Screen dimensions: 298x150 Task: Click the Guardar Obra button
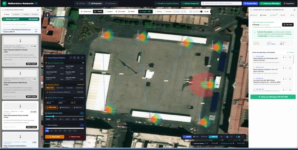[x=250, y=3]
